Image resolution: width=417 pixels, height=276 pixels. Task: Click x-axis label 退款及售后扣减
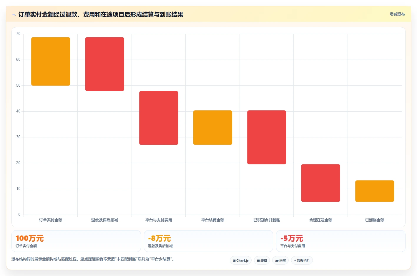[x=105, y=220]
